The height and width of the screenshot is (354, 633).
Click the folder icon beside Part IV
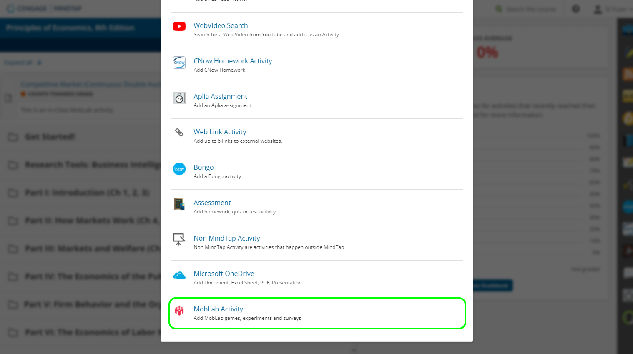point(13,277)
